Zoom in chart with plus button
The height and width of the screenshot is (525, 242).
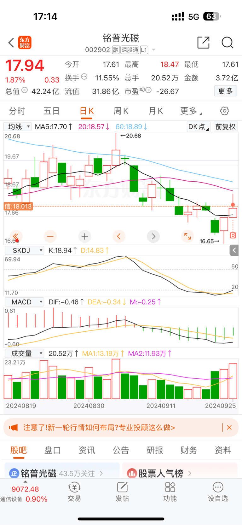click(84, 236)
